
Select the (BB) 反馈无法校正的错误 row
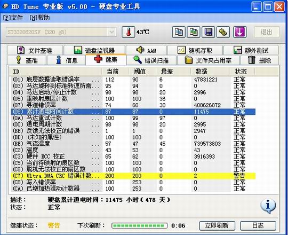tap(133, 131)
